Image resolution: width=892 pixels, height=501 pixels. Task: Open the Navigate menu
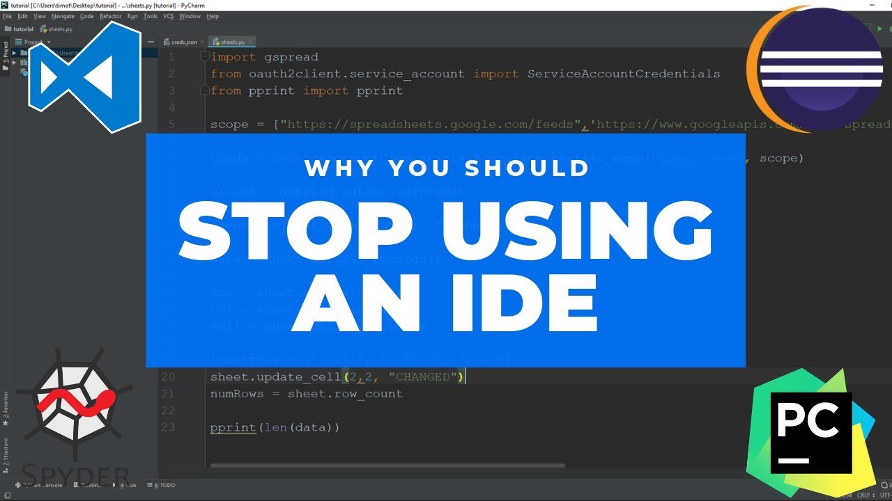pyautogui.click(x=63, y=16)
